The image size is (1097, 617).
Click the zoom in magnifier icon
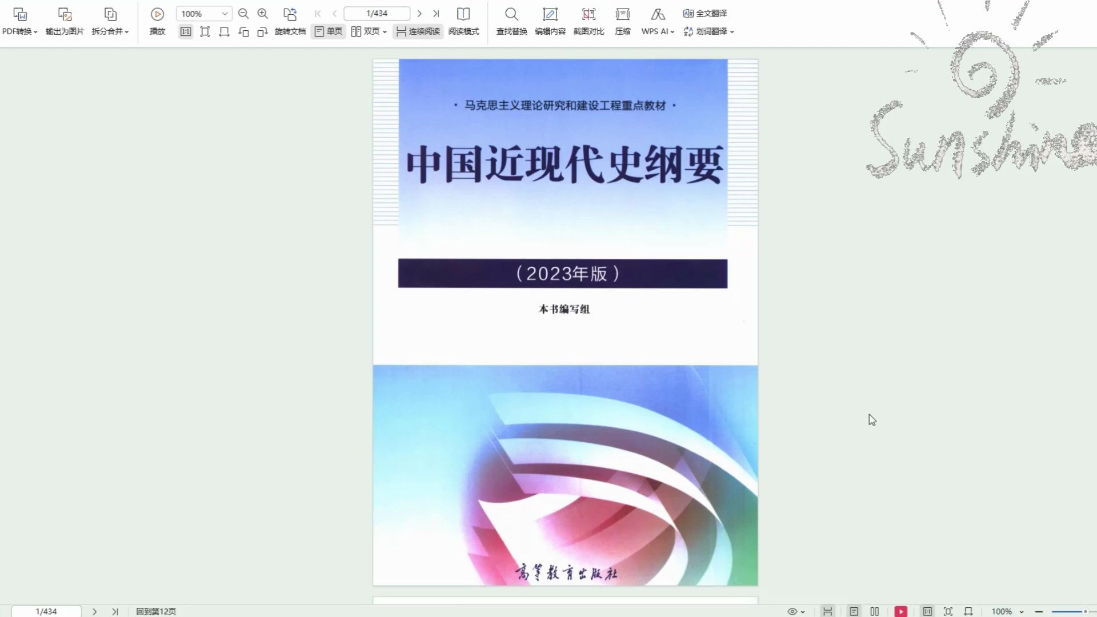[x=263, y=14]
